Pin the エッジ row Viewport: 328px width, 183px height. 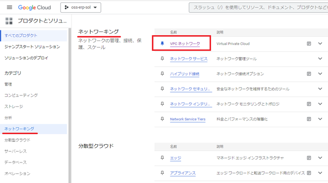[x=162, y=158]
